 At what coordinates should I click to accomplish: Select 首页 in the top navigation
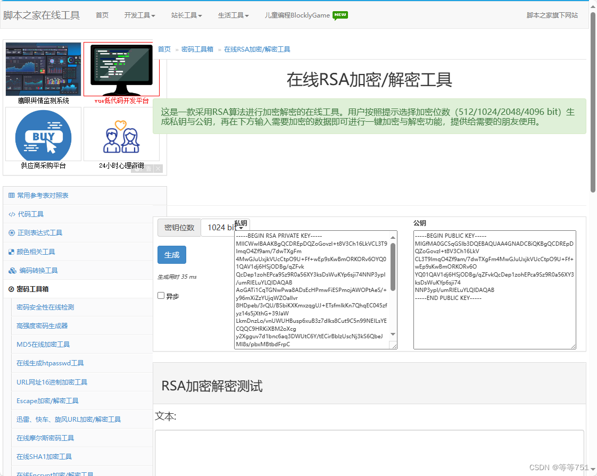coord(102,15)
